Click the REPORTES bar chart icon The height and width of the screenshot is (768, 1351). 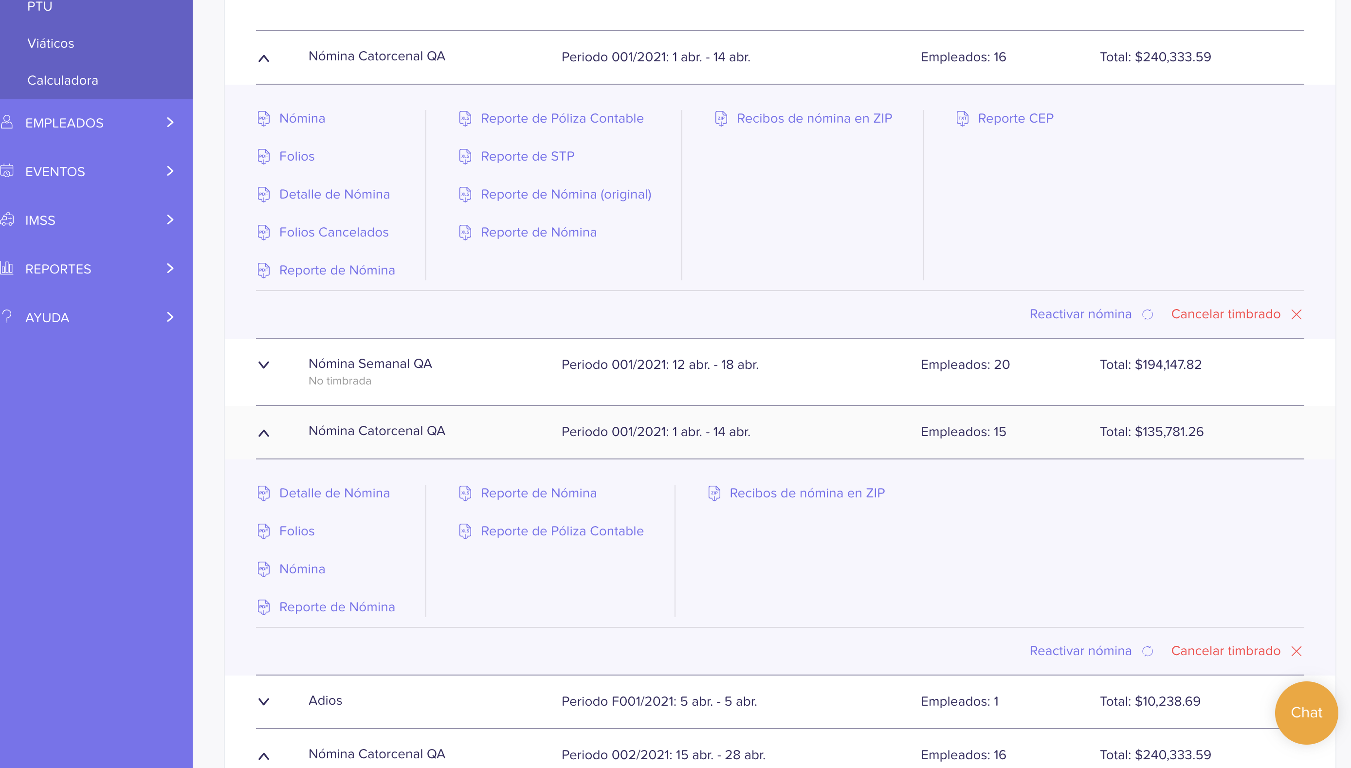7,268
